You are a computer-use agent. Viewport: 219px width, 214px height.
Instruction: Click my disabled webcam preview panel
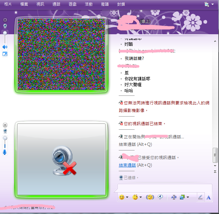(61, 159)
